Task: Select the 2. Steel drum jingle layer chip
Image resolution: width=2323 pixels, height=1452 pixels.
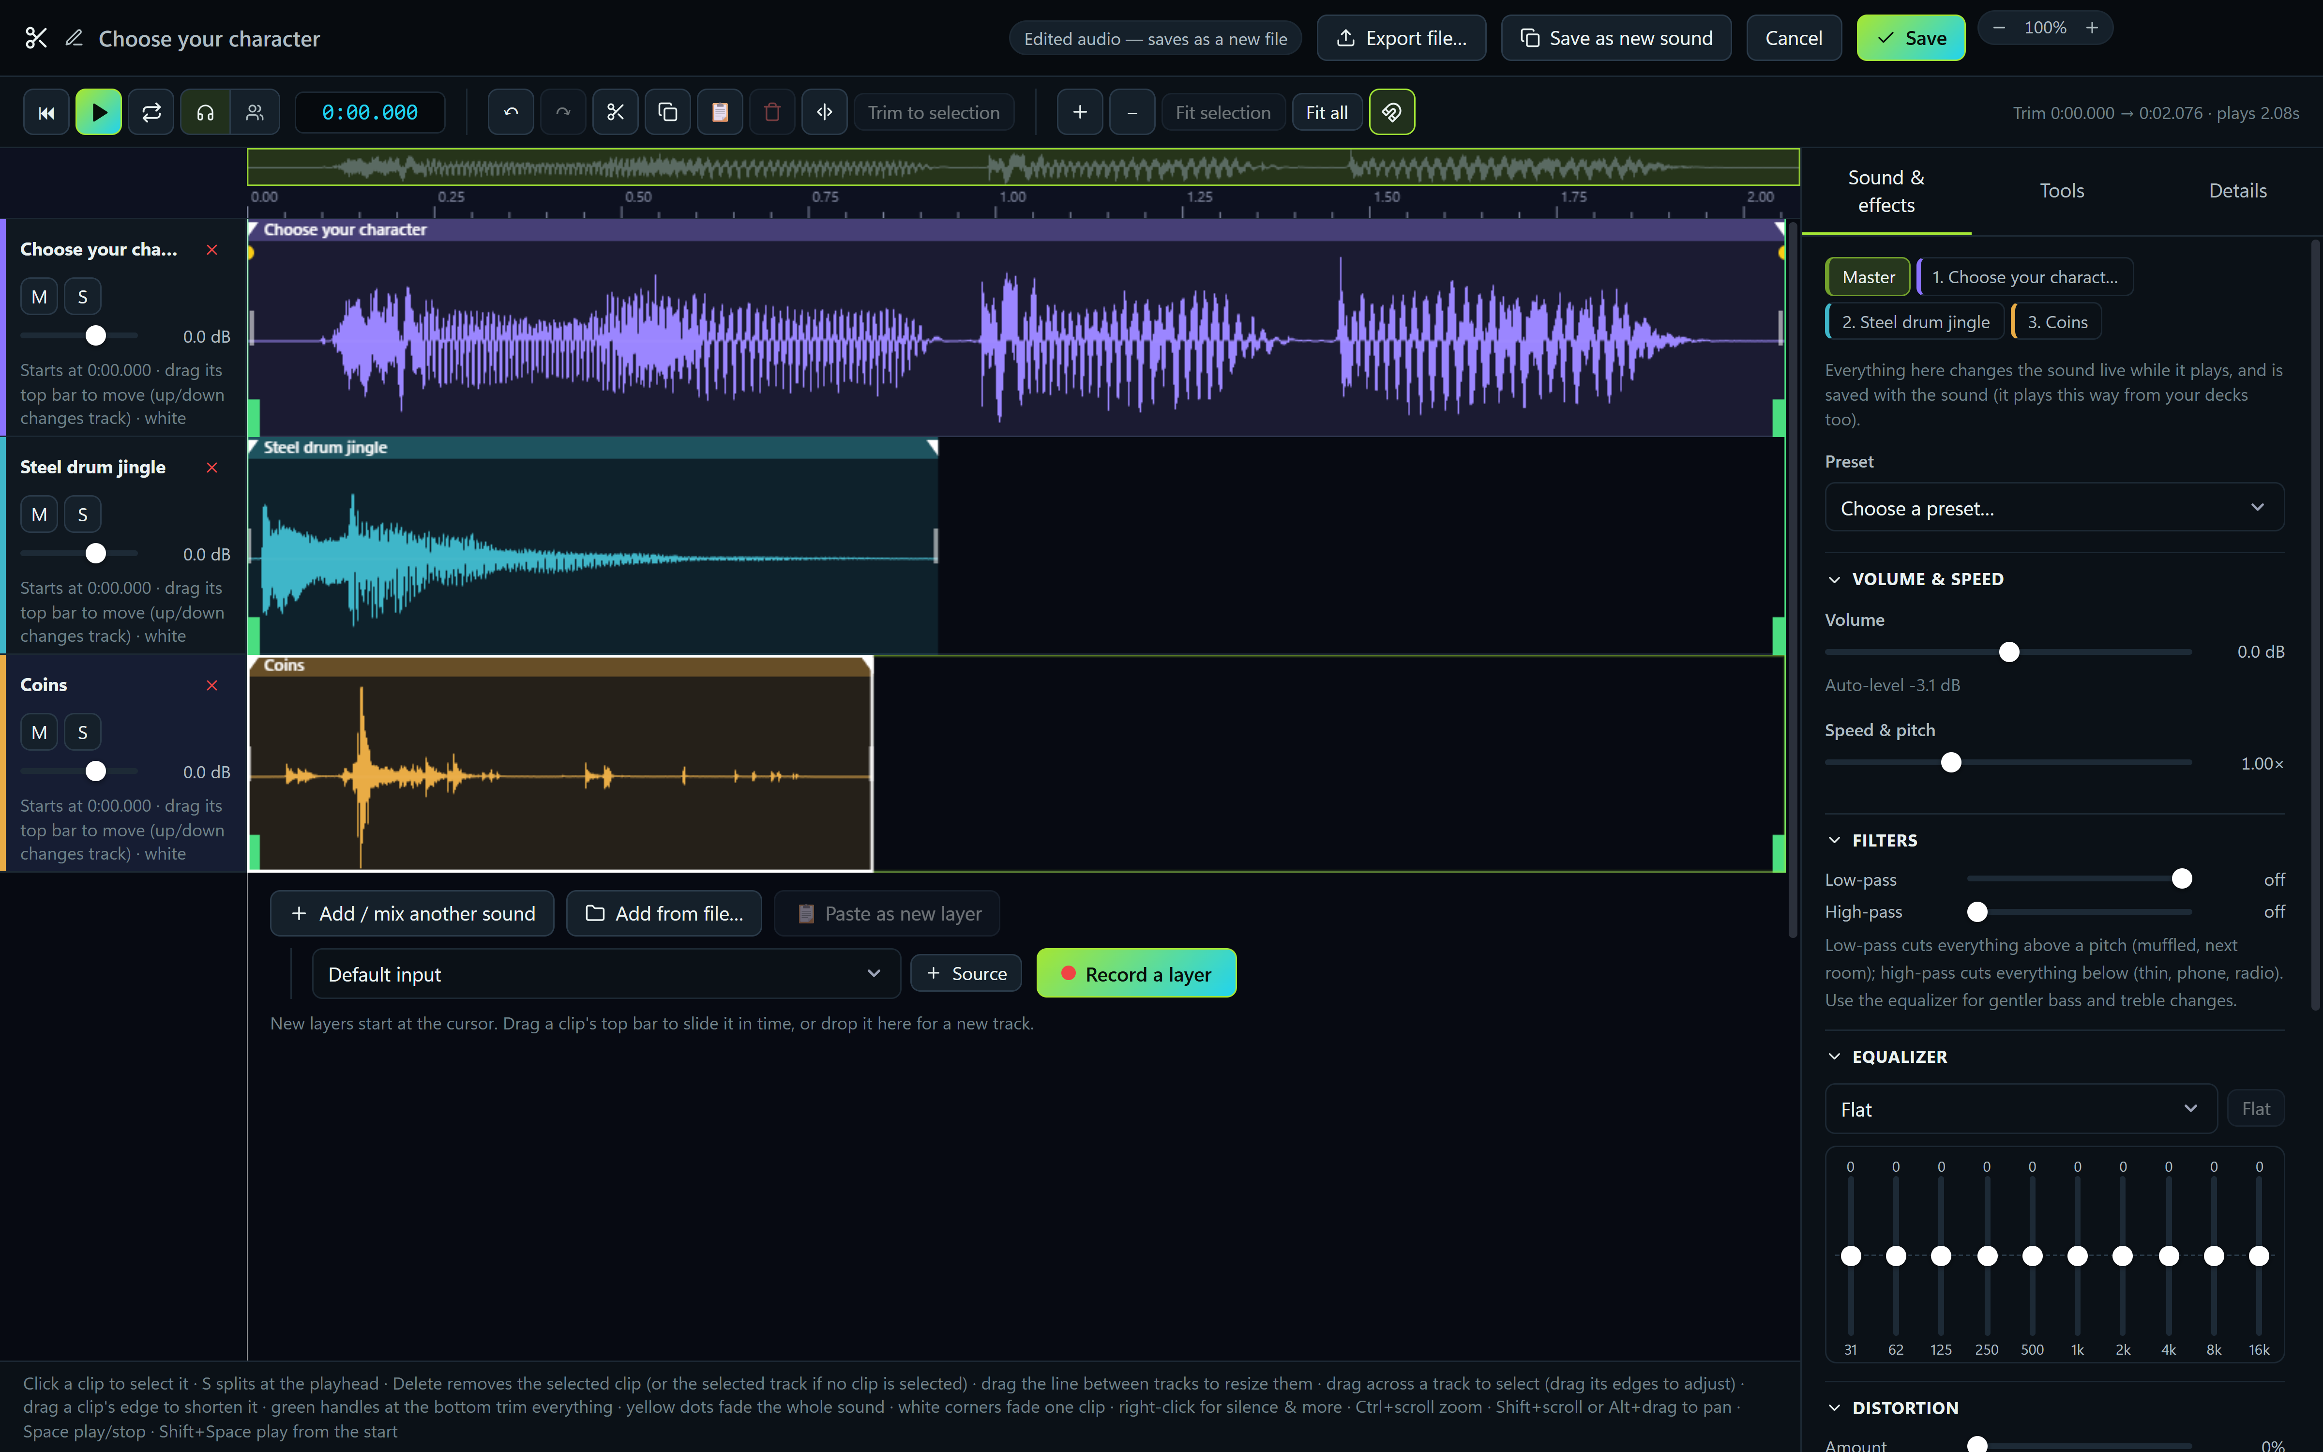Action: [x=1915, y=322]
